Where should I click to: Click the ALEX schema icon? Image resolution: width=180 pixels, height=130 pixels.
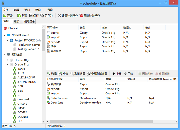click(x=15, y=73)
